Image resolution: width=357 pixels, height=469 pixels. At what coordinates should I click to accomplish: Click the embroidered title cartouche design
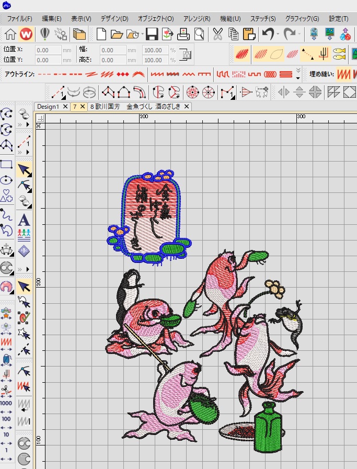[149, 217]
